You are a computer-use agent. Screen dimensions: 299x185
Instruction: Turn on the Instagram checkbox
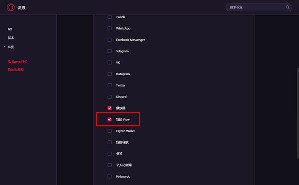click(110, 74)
